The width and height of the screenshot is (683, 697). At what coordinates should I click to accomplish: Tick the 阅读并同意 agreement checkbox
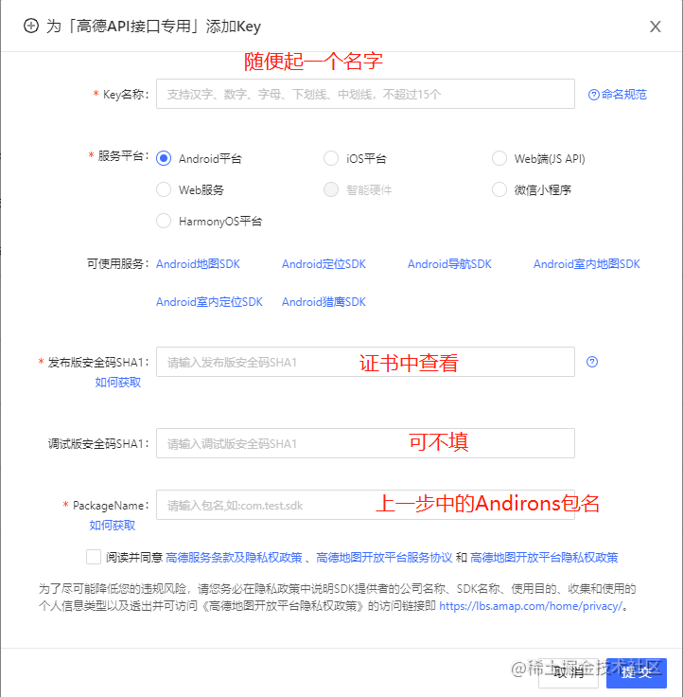[x=94, y=557]
